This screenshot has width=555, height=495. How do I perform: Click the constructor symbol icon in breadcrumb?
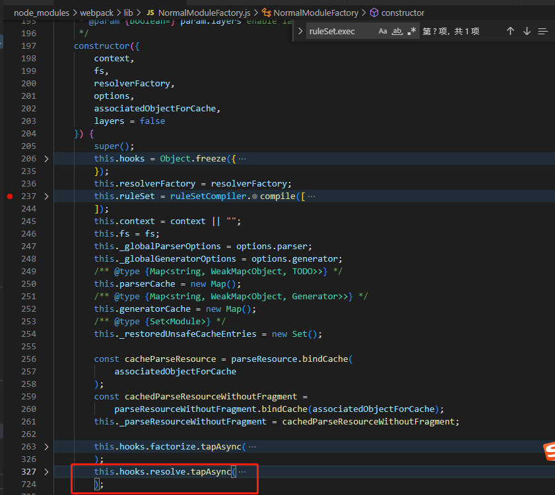click(x=374, y=13)
